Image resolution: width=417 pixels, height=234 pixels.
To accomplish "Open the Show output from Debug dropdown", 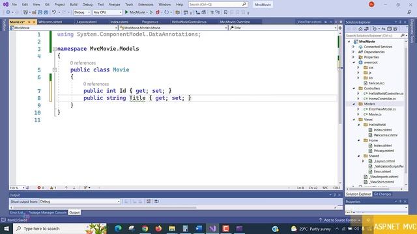I will [79, 201].
